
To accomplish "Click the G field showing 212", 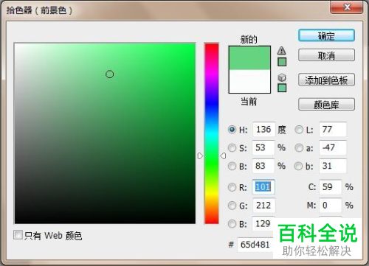I will tap(263, 206).
